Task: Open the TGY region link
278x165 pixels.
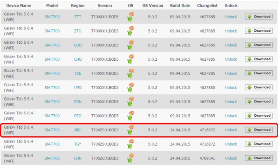Action: (x=78, y=144)
